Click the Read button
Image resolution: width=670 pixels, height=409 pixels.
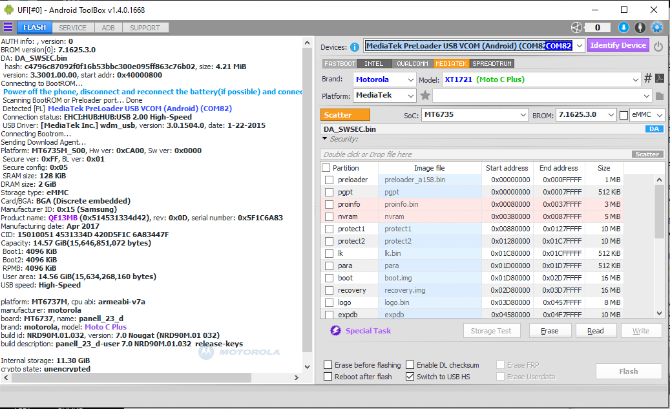pos(596,331)
